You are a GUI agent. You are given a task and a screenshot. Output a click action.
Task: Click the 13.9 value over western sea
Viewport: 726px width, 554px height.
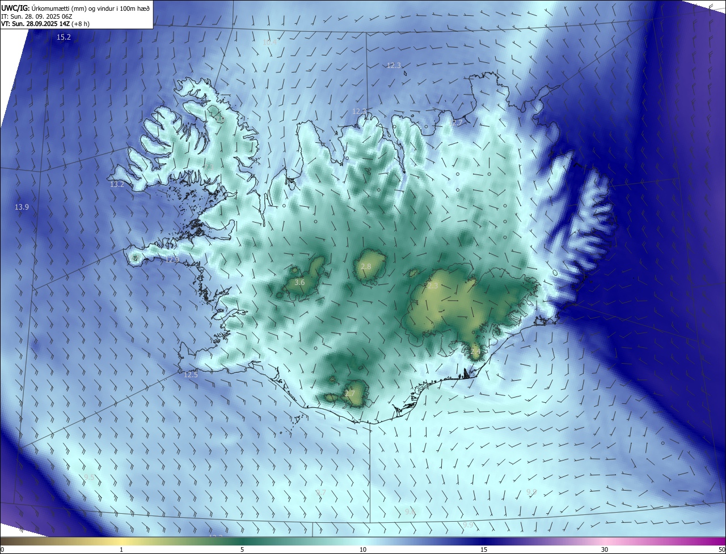click(22, 207)
